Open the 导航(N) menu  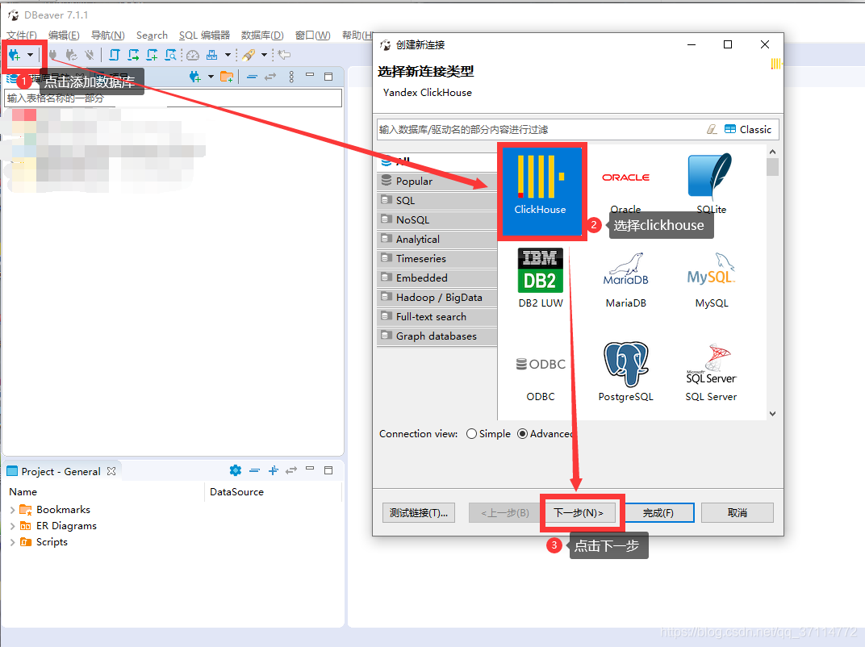click(x=107, y=35)
